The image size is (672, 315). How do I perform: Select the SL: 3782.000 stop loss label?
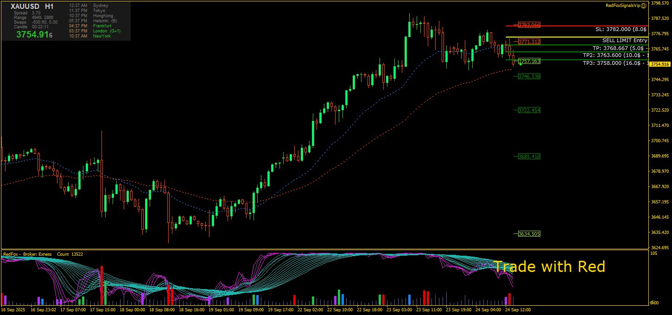pyautogui.click(x=621, y=29)
